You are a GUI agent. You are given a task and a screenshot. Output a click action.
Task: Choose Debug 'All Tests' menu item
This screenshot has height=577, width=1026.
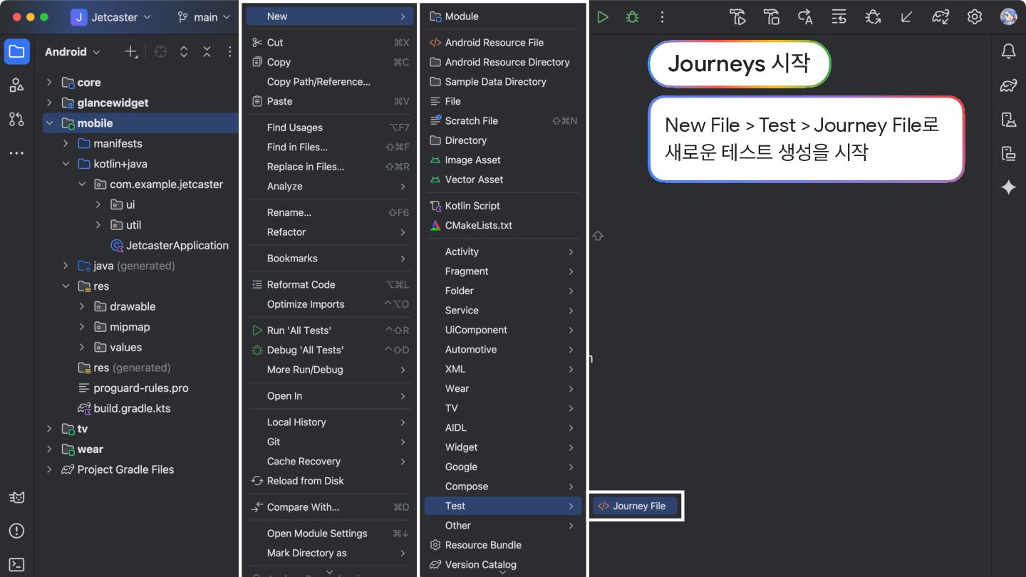click(x=330, y=350)
